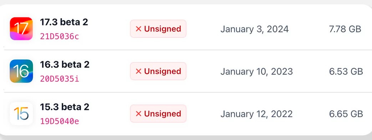Click the January 3, 2024 release date
Viewport: 372px width, 140px height.
pos(254,29)
